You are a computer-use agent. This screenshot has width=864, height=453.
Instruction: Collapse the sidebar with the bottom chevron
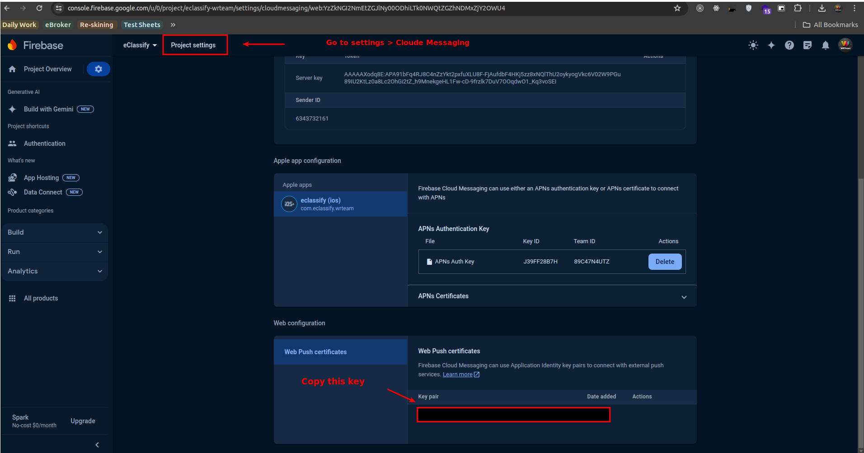coord(97,445)
